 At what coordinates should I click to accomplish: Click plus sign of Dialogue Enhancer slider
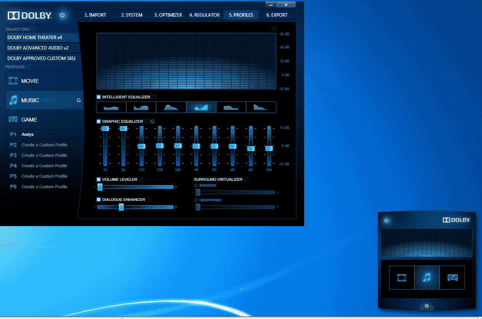pyautogui.click(x=176, y=207)
